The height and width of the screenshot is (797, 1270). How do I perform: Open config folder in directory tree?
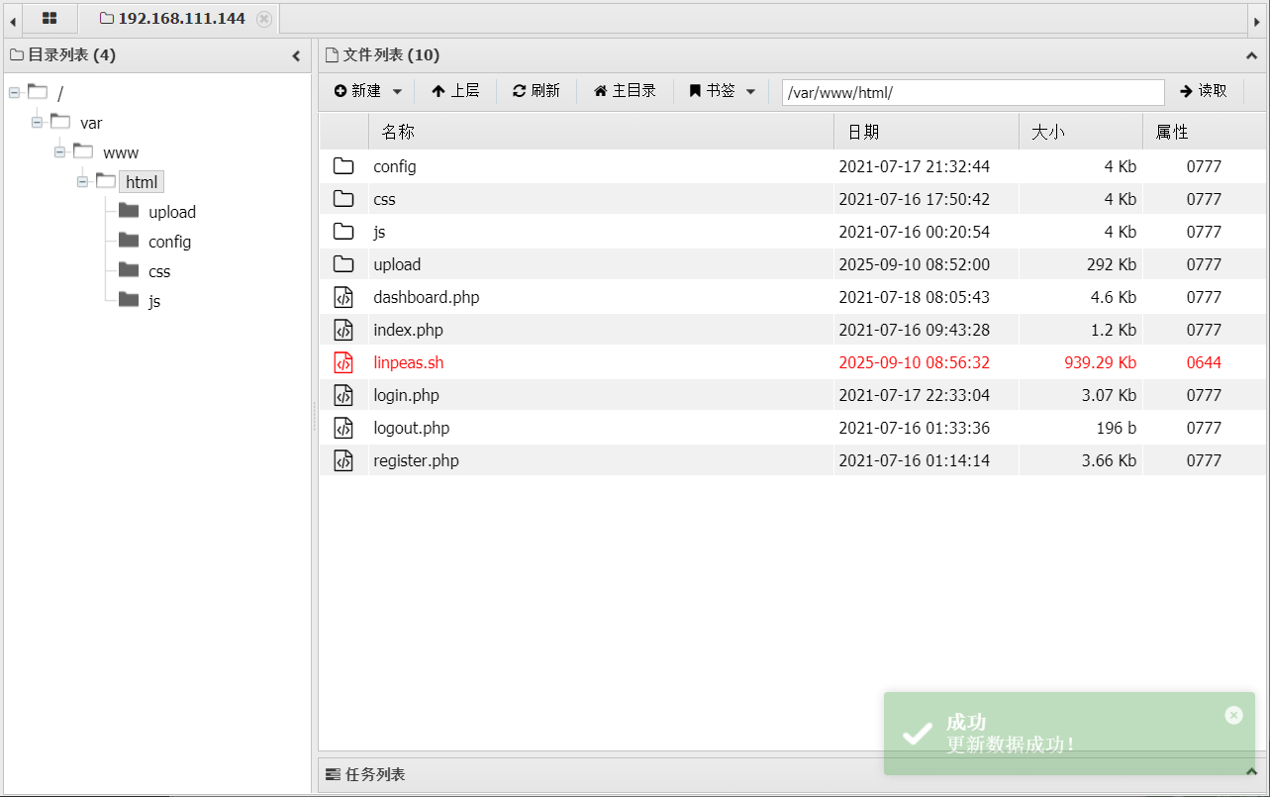click(169, 242)
